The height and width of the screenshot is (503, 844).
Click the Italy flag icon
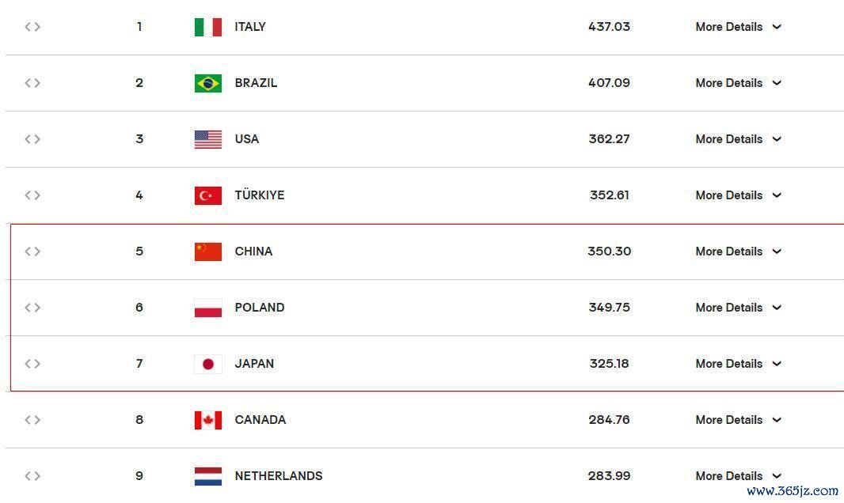pyautogui.click(x=207, y=27)
